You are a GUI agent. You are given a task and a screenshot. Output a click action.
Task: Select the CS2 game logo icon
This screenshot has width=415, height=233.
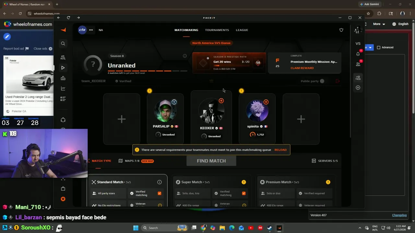(x=82, y=30)
